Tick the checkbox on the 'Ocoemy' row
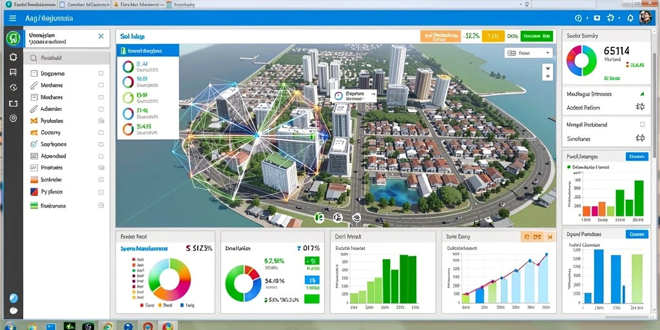Viewport: 660px width, 330px height. (x=101, y=132)
